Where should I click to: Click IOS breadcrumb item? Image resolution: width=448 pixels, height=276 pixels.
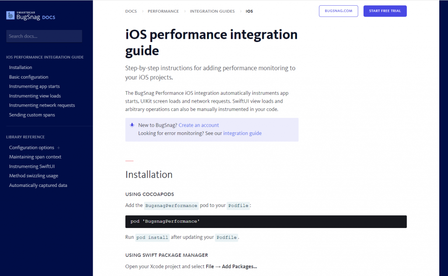(x=249, y=11)
